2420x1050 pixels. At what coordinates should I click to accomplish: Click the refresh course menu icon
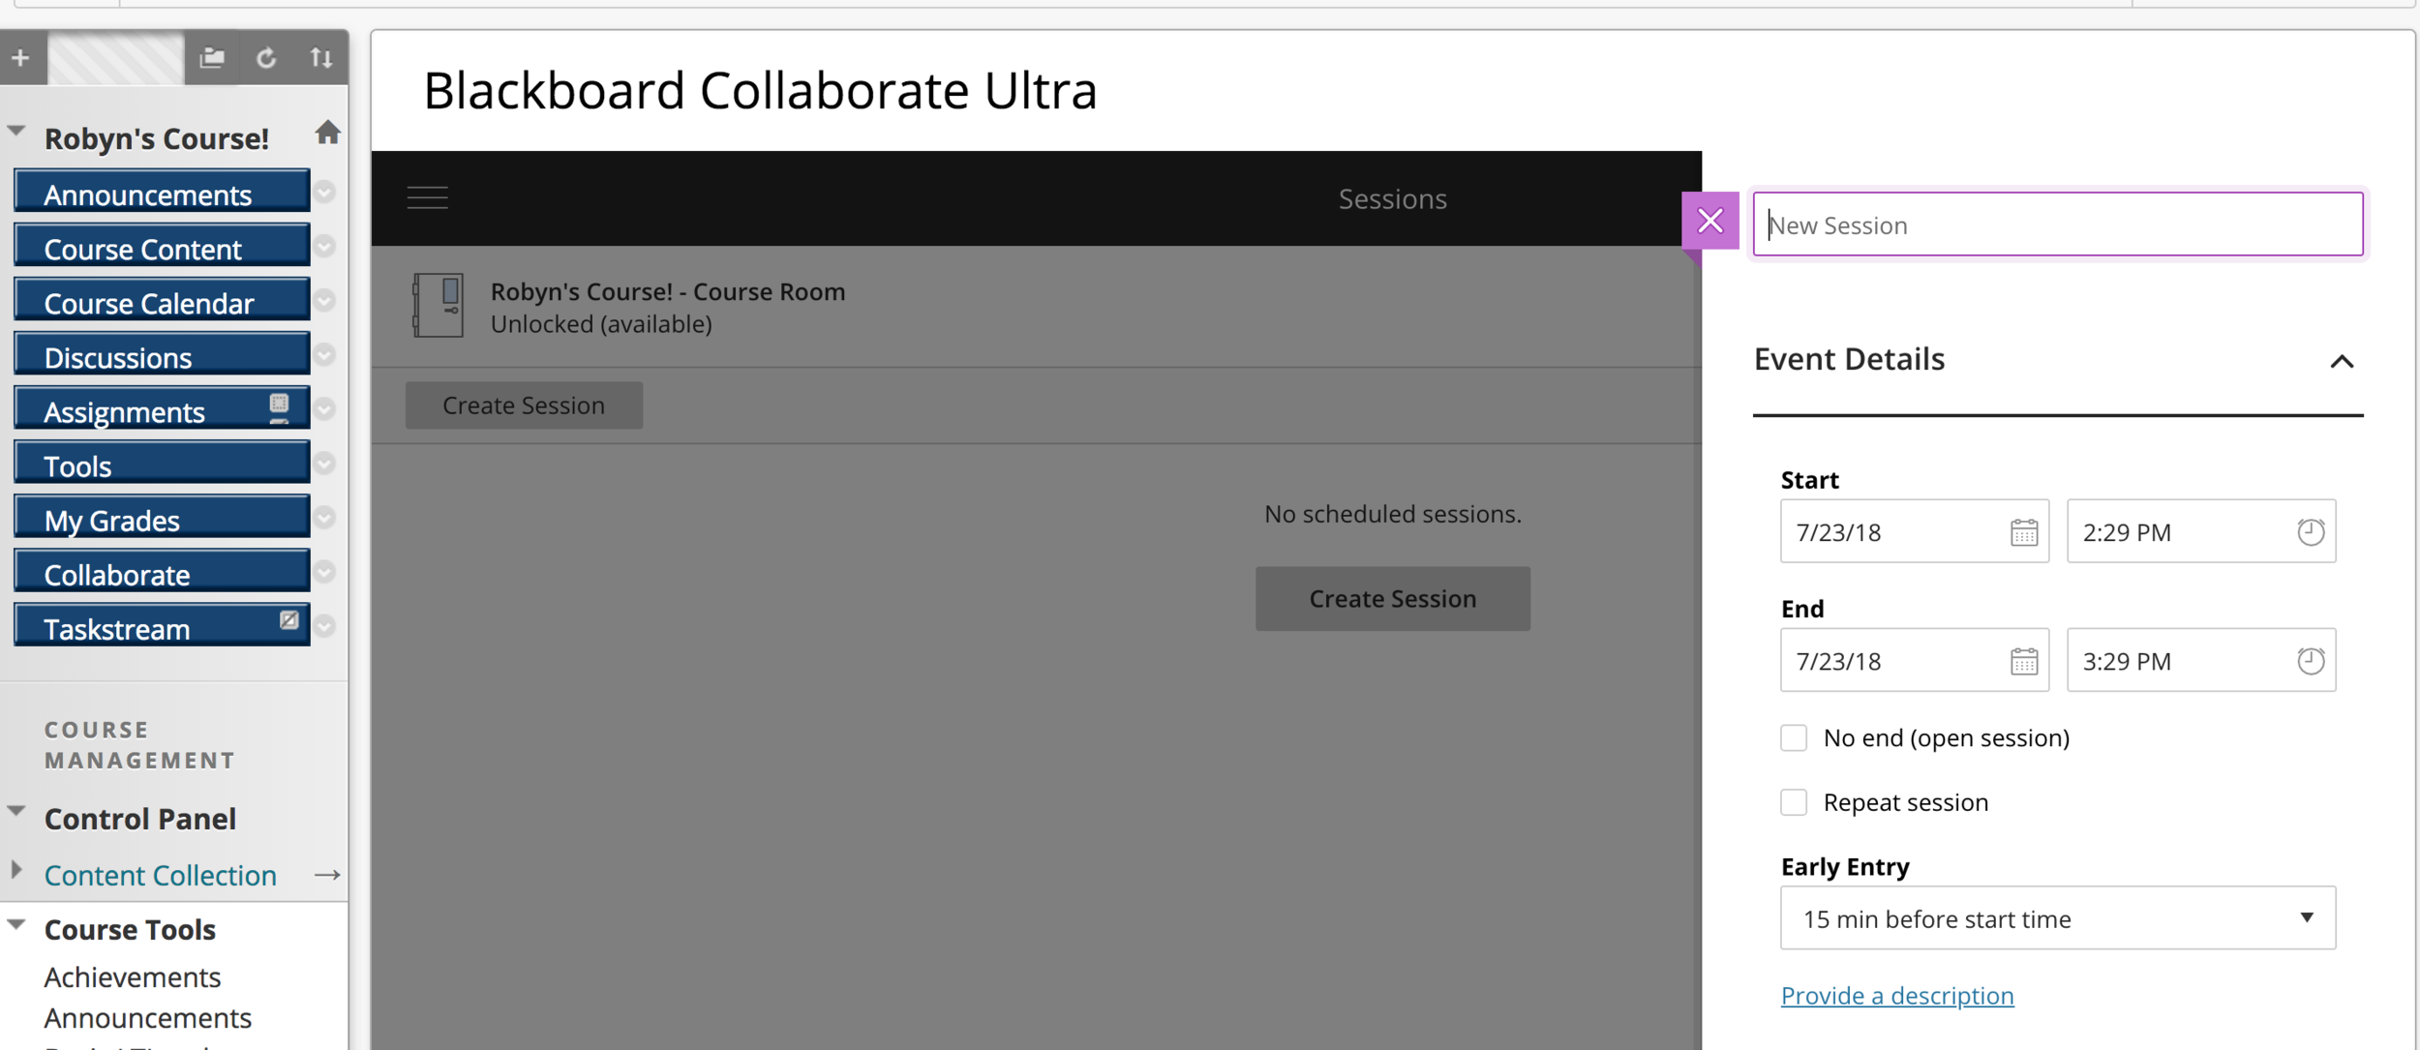pyautogui.click(x=266, y=58)
